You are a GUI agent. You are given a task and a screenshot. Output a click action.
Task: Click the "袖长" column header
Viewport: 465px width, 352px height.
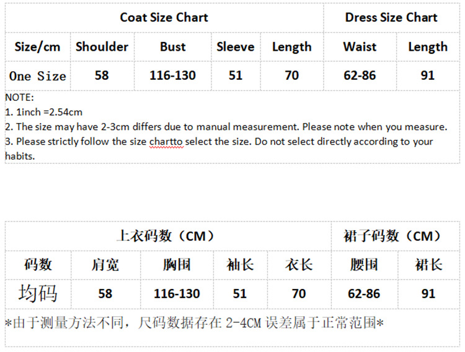(240, 265)
